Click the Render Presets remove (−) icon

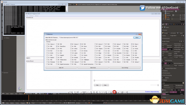coord(183,41)
